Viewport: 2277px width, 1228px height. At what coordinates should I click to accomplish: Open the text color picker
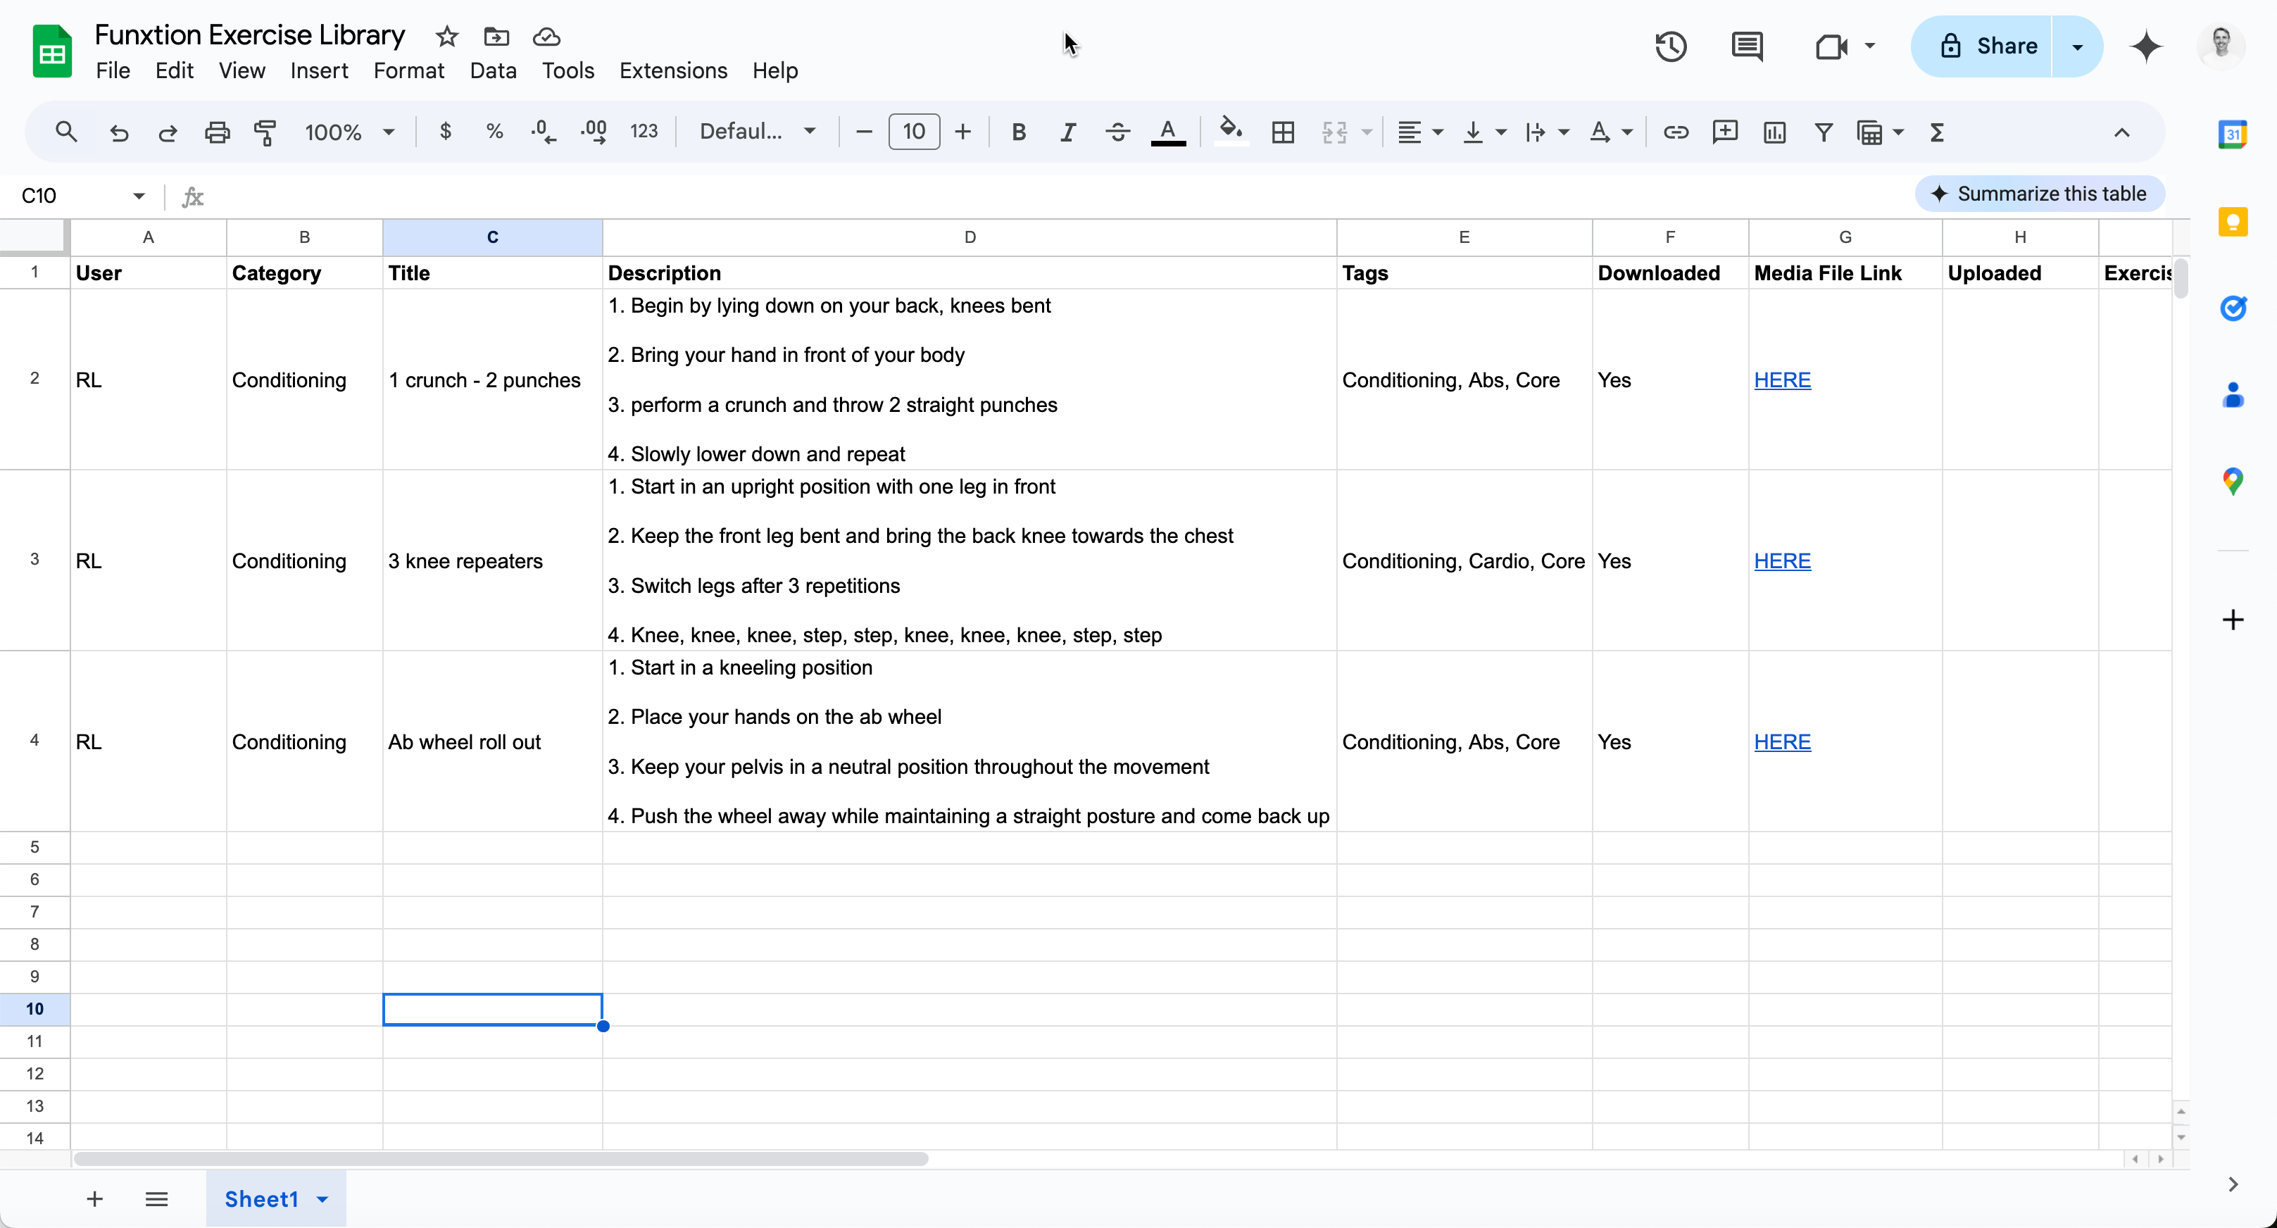[x=1167, y=132]
